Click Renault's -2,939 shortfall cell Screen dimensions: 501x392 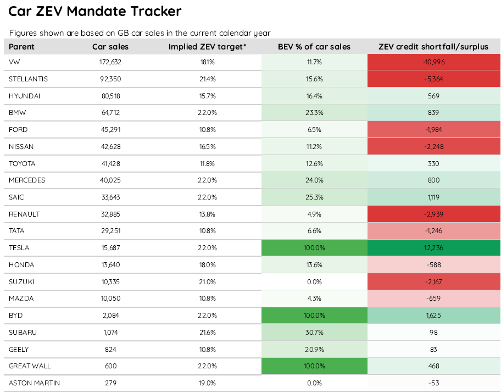(433, 214)
